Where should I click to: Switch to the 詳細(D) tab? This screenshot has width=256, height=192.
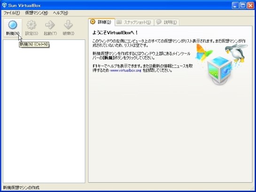[102, 22]
